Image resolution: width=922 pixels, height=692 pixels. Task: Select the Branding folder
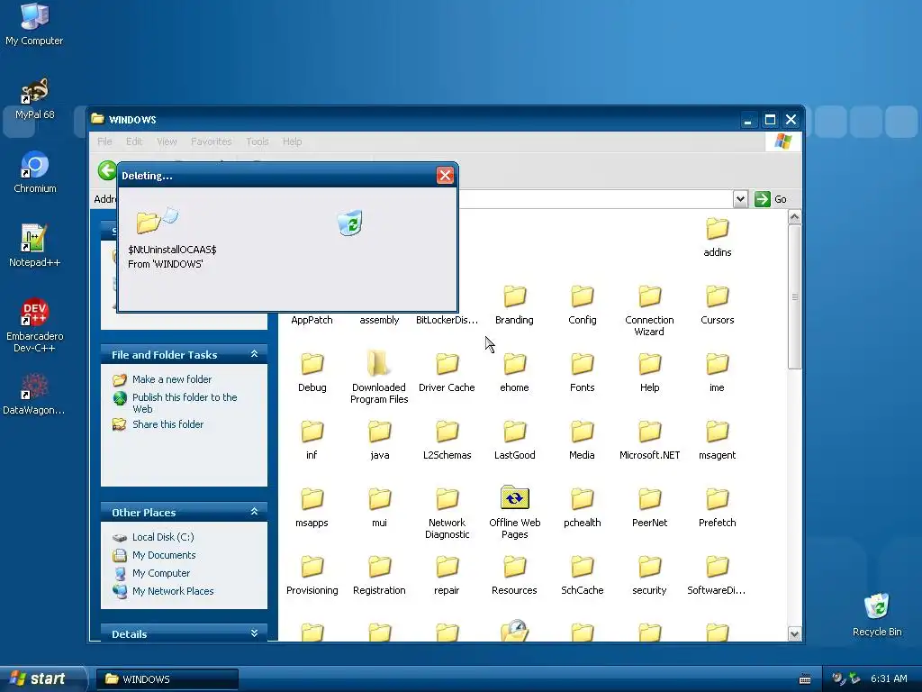click(514, 305)
